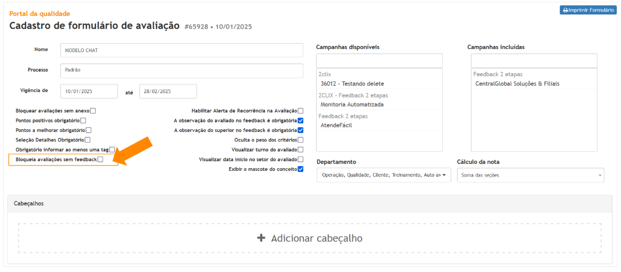Viewport: 621px width, 272px height.
Task: Select CentralGlobal Soluções & Filiais included campaign
Action: point(517,84)
